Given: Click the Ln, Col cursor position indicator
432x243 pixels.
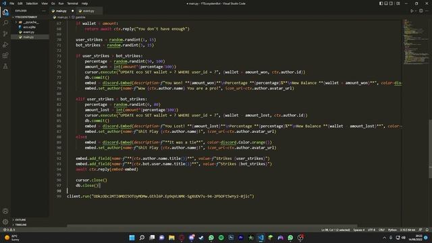Looking at the screenshot, I should click(335, 230).
